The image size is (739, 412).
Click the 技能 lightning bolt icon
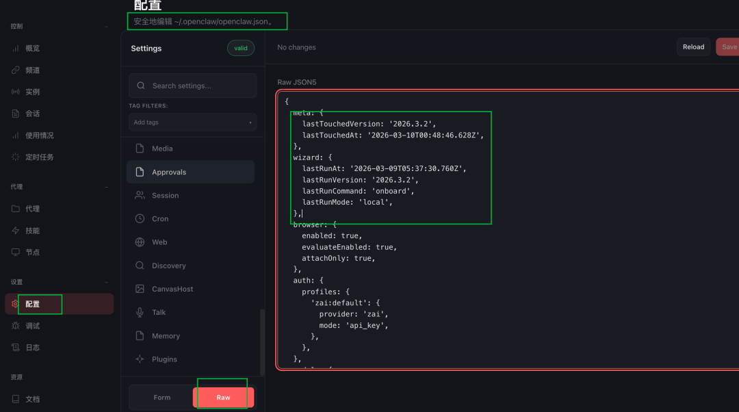coord(16,231)
